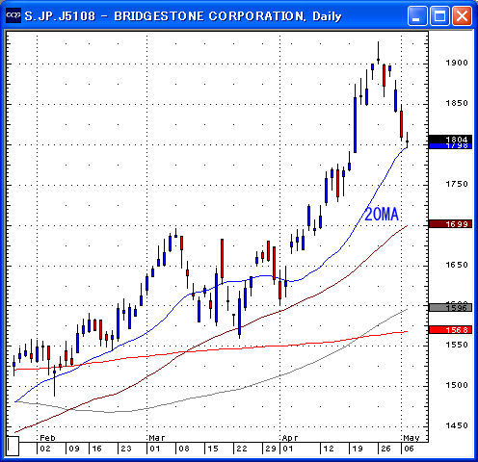Maximize the Bridgestone chart window
The height and width of the screenshot is (462, 478).
click(x=439, y=15)
